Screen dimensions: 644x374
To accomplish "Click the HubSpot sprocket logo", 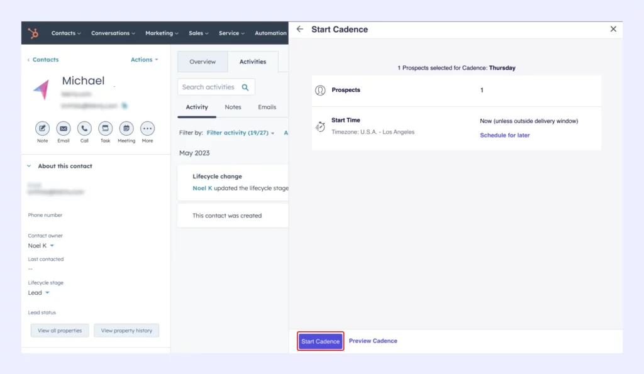I will 33,33.
